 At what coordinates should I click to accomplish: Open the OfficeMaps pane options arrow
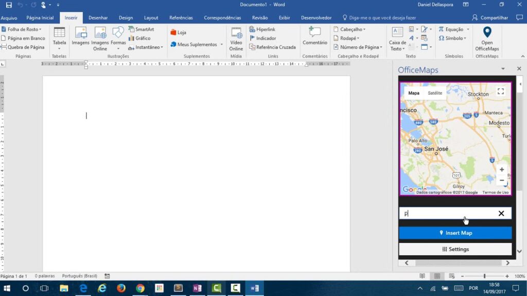503,69
